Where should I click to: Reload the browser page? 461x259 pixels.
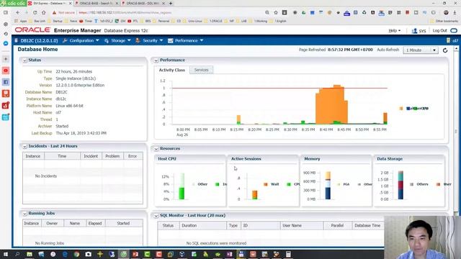[x=35, y=13]
